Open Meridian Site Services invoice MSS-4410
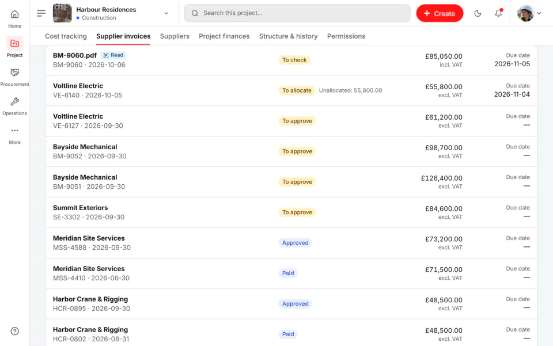Image resolution: width=553 pixels, height=346 pixels. point(291,273)
